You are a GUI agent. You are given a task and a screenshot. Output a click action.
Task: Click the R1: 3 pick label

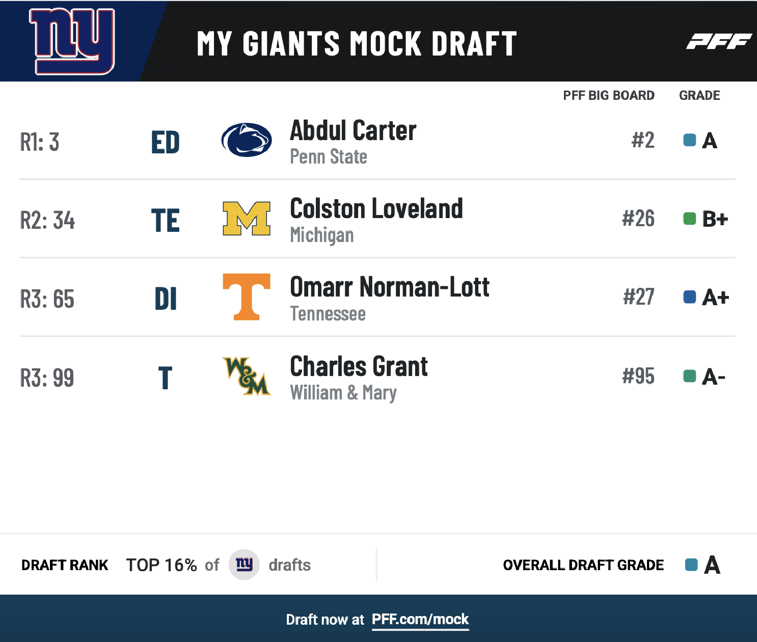pyautogui.click(x=40, y=142)
